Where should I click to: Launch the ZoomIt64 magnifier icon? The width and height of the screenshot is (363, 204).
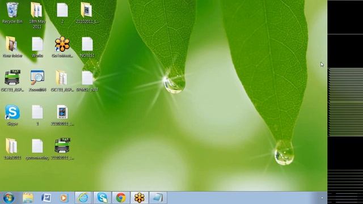pyautogui.click(x=37, y=80)
